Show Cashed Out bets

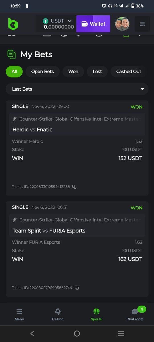tap(129, 72)
